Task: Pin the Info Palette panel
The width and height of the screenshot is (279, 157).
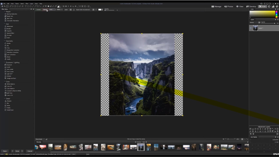Action: (275, 137)
